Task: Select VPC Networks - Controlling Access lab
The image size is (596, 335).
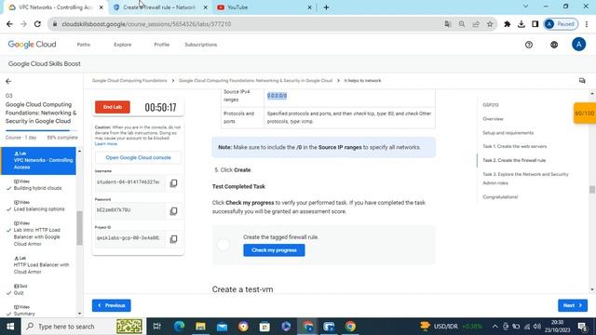Action: (x=38, y=161)
